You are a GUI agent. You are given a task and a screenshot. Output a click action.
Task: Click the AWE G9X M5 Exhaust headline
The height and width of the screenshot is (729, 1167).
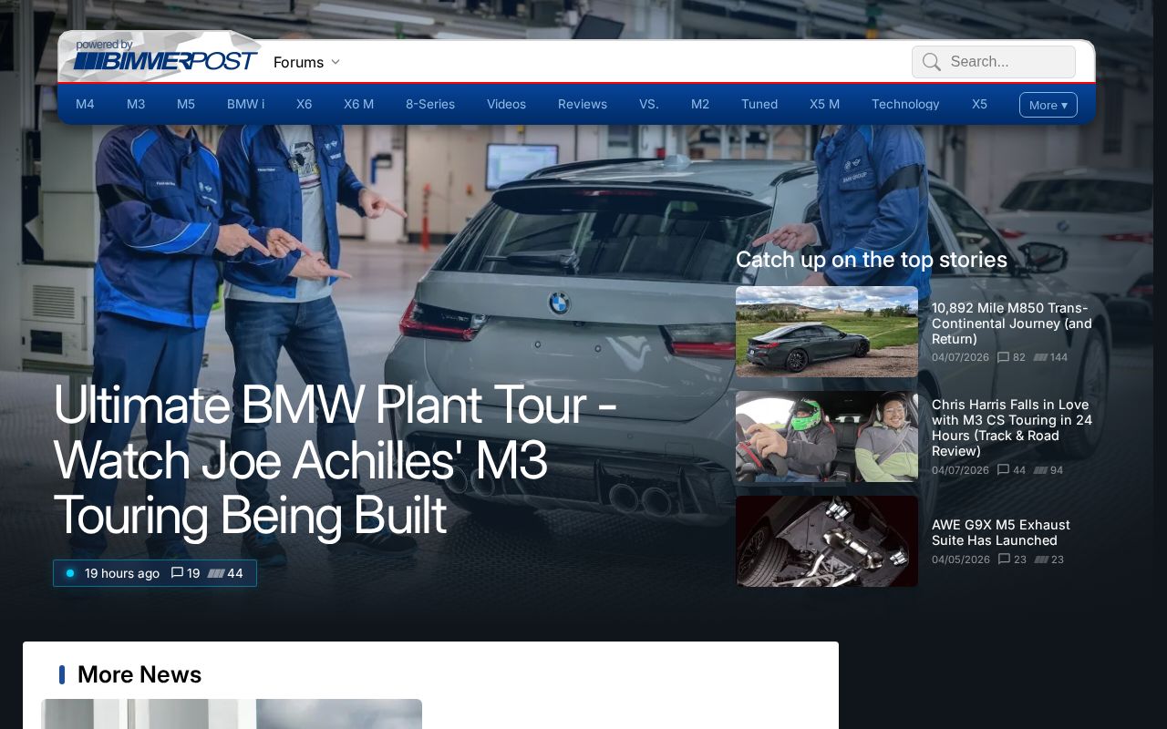pyautogui.click(x=1000, y=532)
